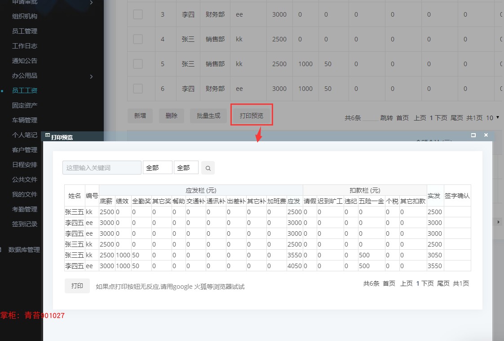The width and height of the screenshot is (504, 341).
Task: Open the second 全部 filter dropdown
Action: [x=186, y=168]
